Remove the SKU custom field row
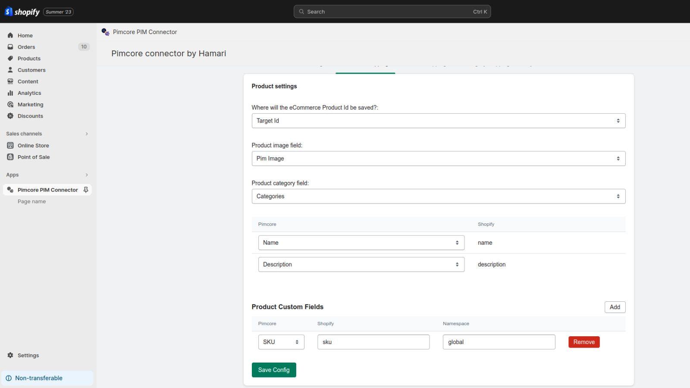This screenshot has height=388, width=690. (x=584, y=342)
